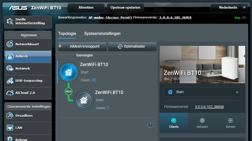Viewport: 252px width, 141px height.
Task: Click the Draadloos wireless icon
Action: [10, 116]
